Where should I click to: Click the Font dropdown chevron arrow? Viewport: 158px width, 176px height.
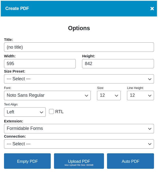coord(86,96)
